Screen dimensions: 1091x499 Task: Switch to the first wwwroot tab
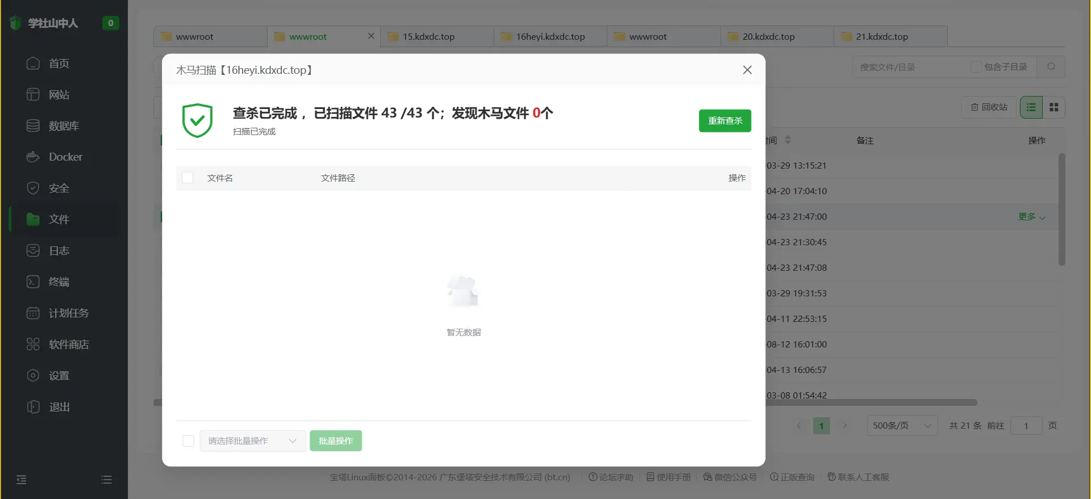[210, 36]
